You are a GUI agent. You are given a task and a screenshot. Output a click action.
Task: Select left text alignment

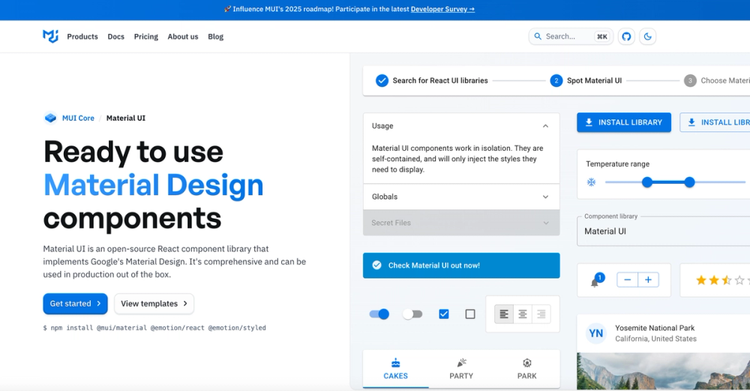(504, 314)
